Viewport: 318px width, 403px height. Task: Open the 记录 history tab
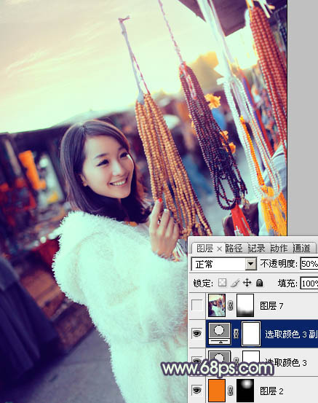(x=256, y=248)
